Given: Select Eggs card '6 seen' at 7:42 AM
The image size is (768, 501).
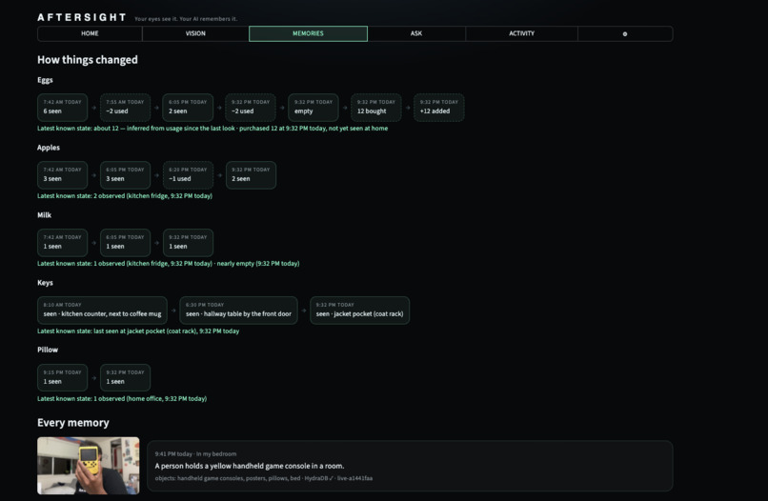Looking at the screenshot, I should coord(62,108).
